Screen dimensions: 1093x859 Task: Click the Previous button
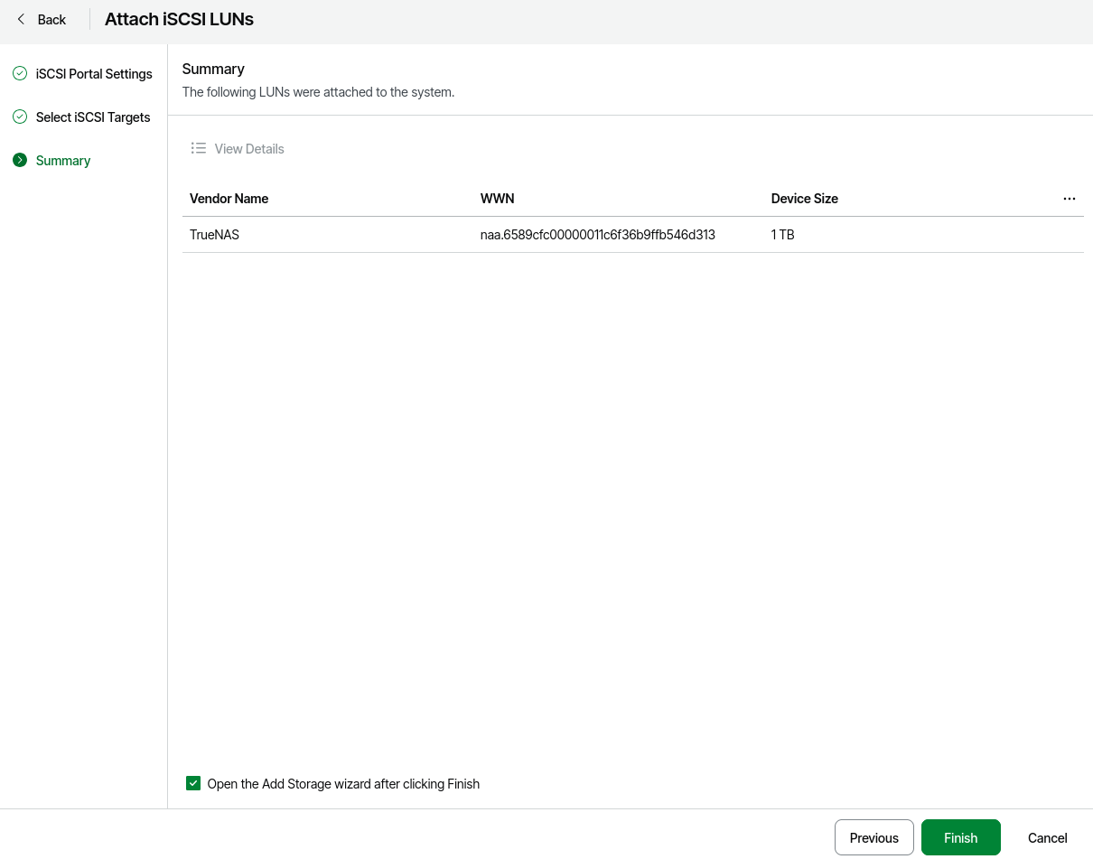click(874, 837)
